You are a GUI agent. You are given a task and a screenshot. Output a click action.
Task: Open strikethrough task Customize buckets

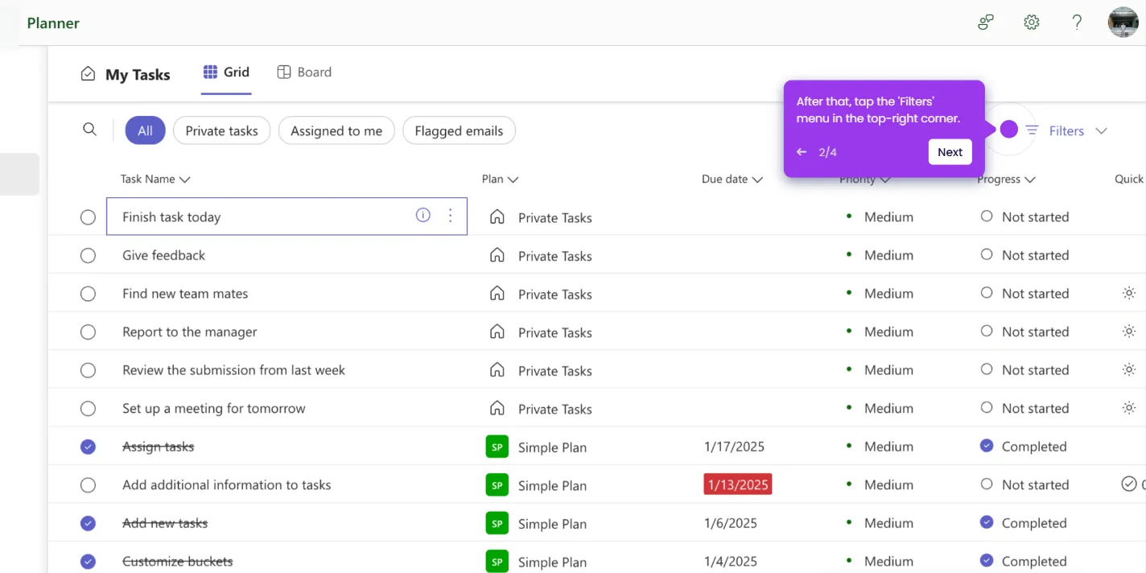(177, 562)
